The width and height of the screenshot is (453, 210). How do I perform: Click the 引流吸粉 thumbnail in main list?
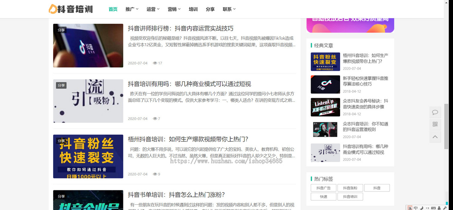click(88, 101)
